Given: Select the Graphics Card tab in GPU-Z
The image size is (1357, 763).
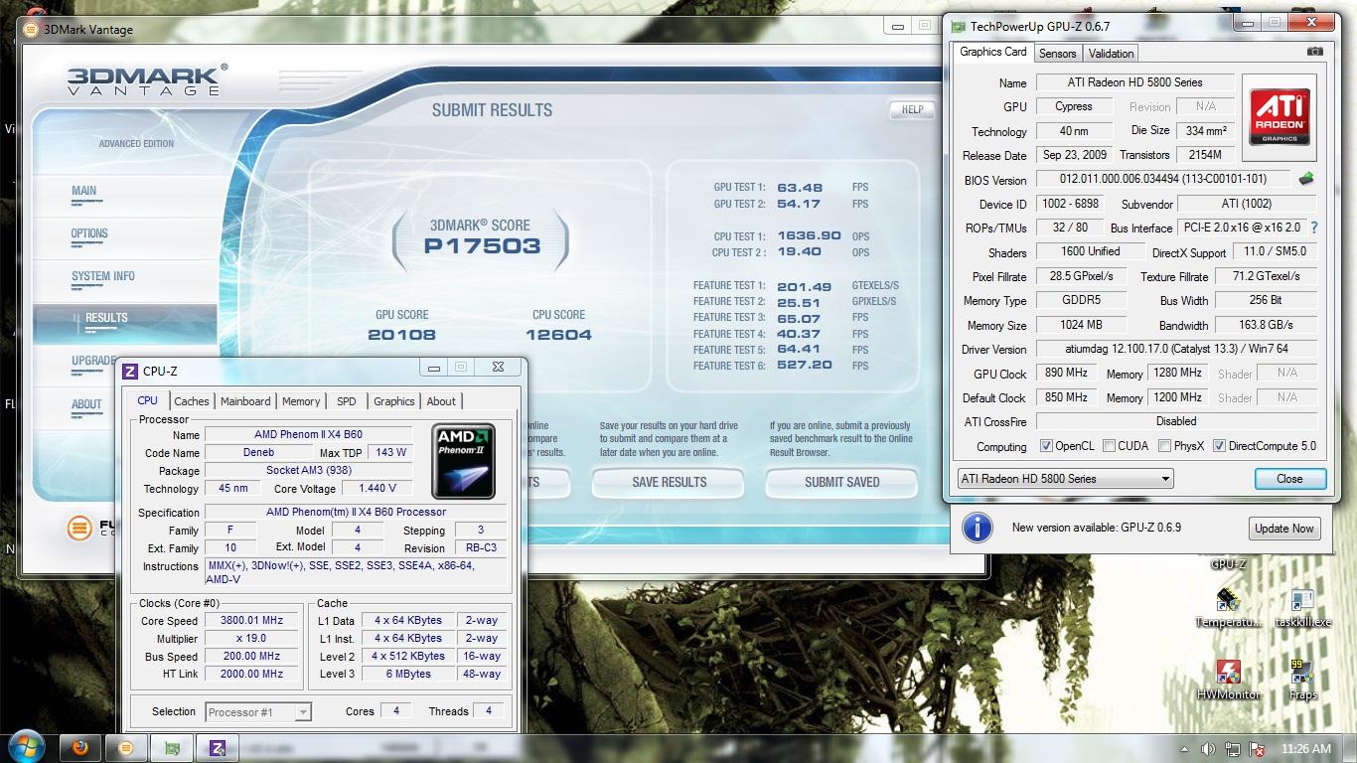Looking at the screenshot, I should click(993, 52).
